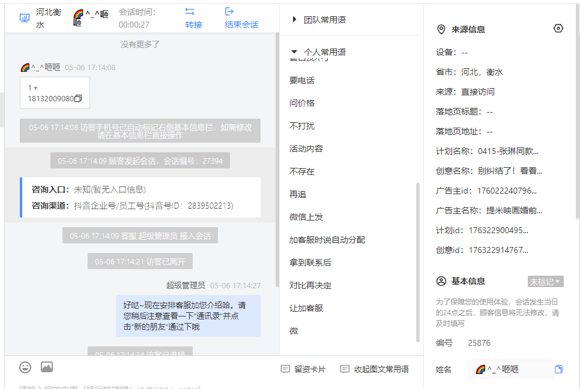This screenshot has width=580, height=389.
Task: Select the 要电话 quick phrase
Action: [302, 80]
